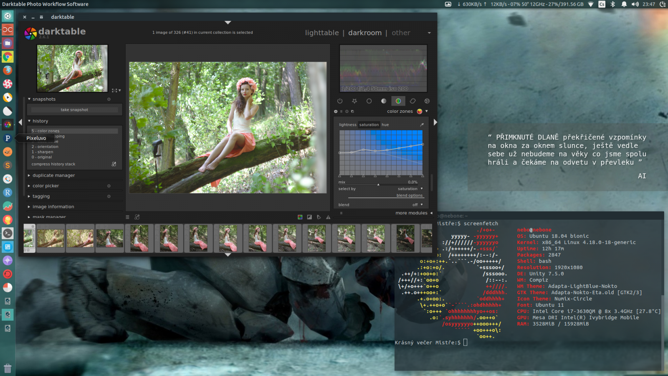
Task: Activate the color zones eyedropper picker
Action: coord(422,124)
